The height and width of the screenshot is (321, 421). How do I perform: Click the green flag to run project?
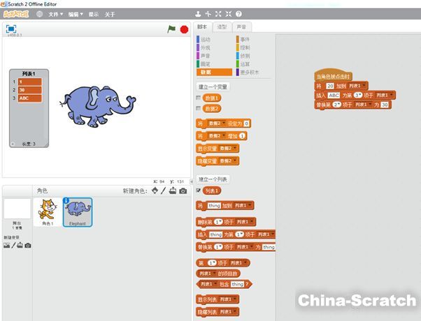pos(171,29)
